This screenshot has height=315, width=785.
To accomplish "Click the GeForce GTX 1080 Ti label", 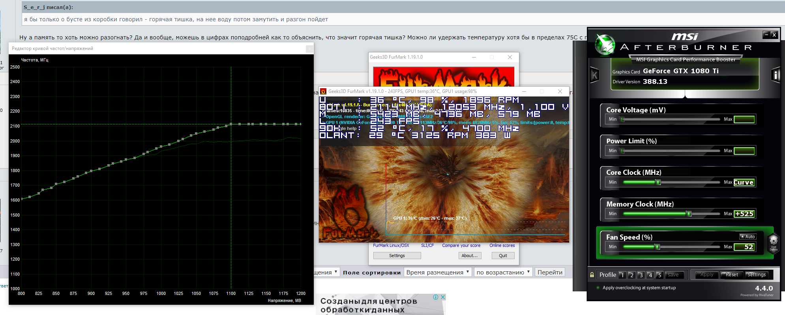I will 681,71.
